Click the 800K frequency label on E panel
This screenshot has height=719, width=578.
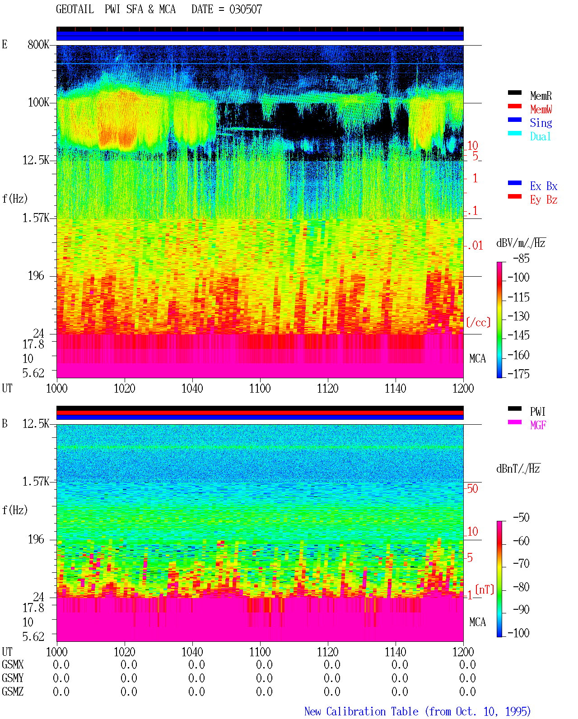point(38,44)
